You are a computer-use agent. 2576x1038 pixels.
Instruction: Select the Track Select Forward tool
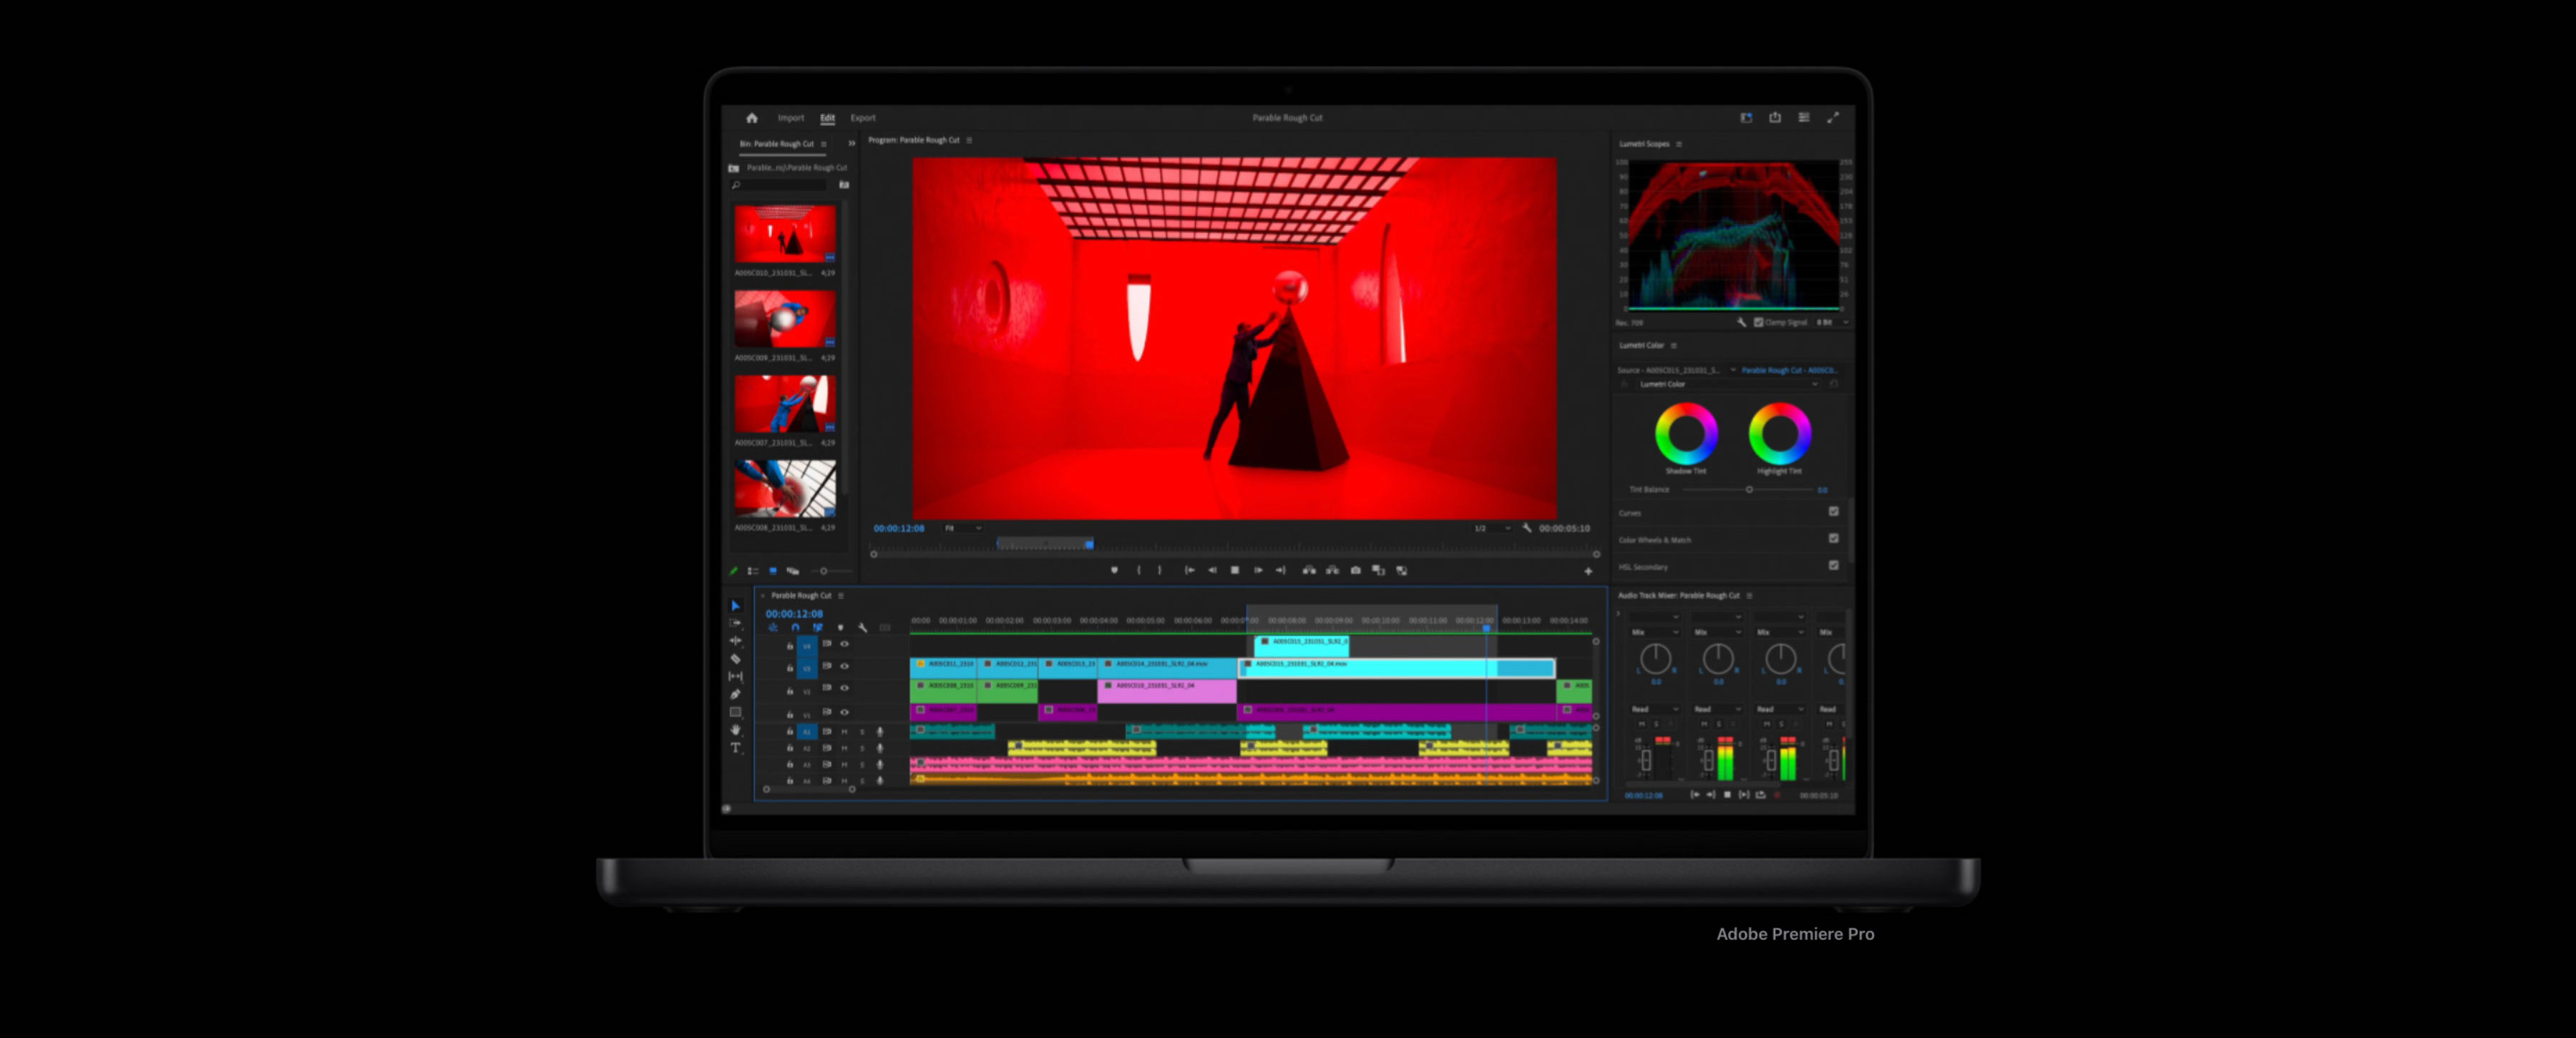735,623
